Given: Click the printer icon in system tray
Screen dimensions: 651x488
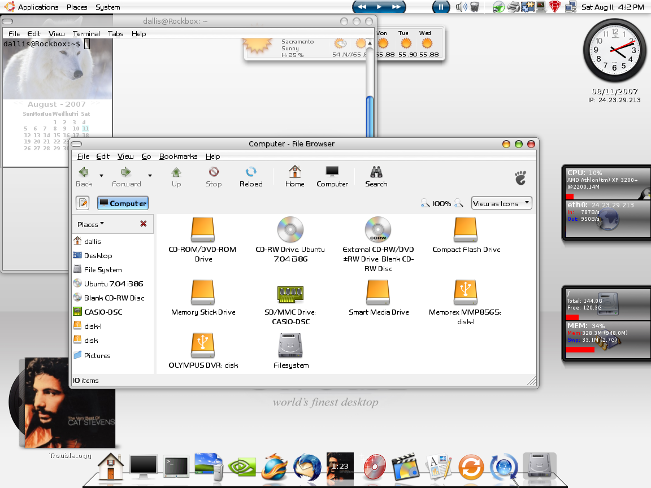Looking at the screenshot, I should (x=514, y=7).
